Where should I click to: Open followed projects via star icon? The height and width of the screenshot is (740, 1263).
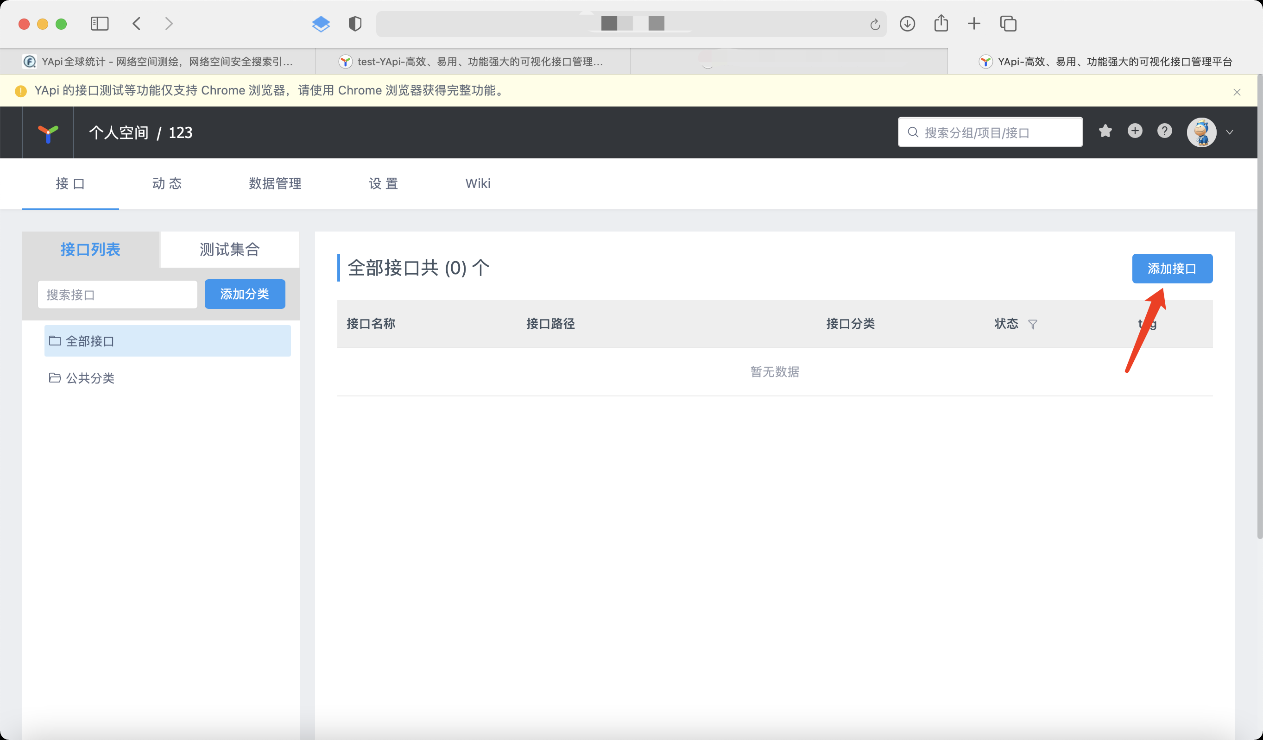point(1105,131)
